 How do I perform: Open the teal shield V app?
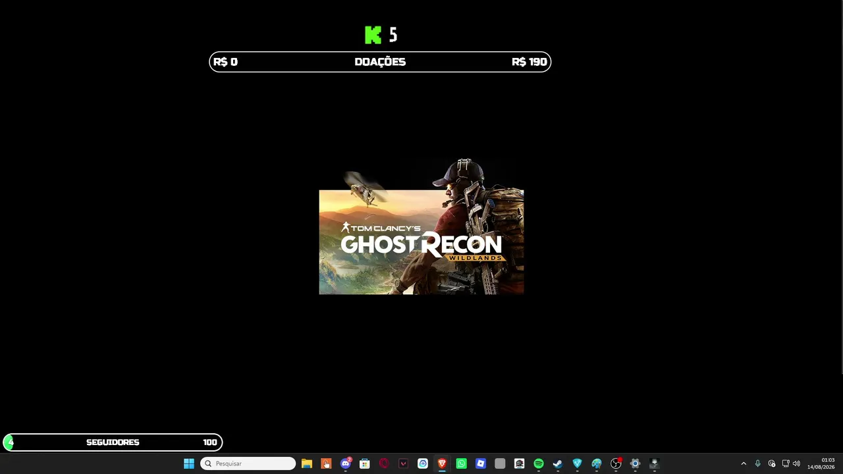[577, 463]
